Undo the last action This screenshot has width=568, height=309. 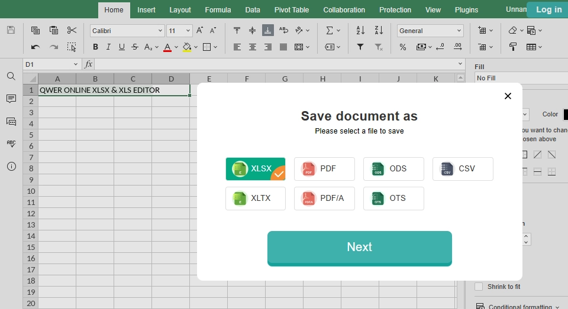click(x=35, y=47)
